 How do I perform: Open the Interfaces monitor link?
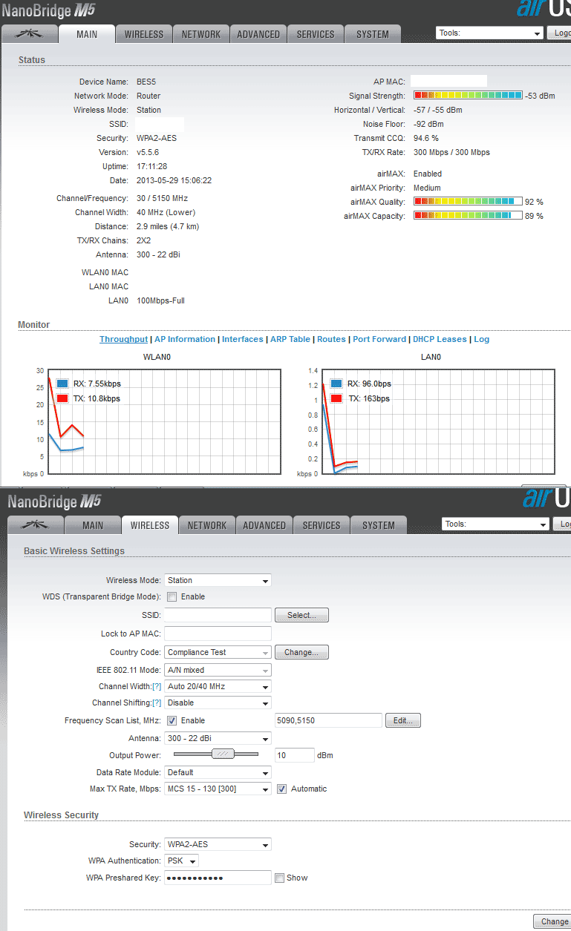(x=243, y=339)
